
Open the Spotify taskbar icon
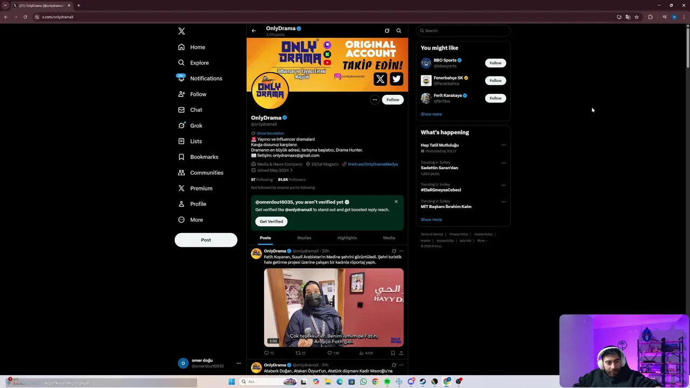click(x=387, y=382)
